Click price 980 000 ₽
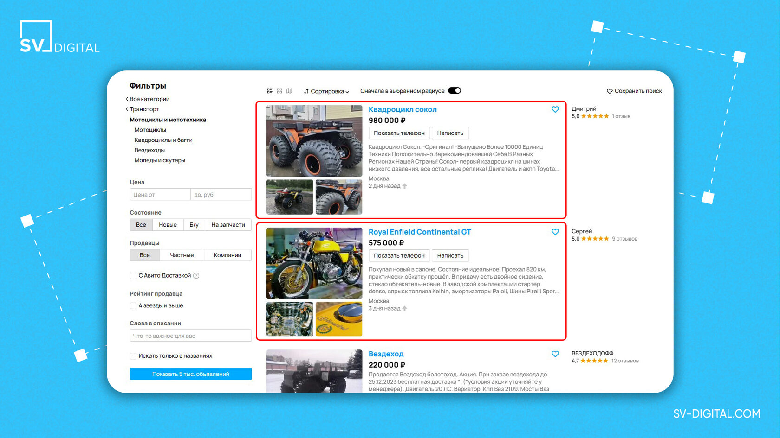 (387, 121)
